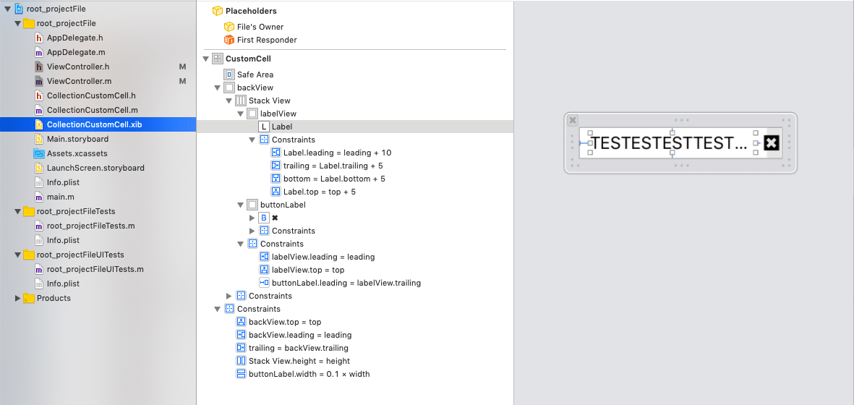Click the X button in canvas cell
The image size is (854, 405).
click(x=772, y=143)
